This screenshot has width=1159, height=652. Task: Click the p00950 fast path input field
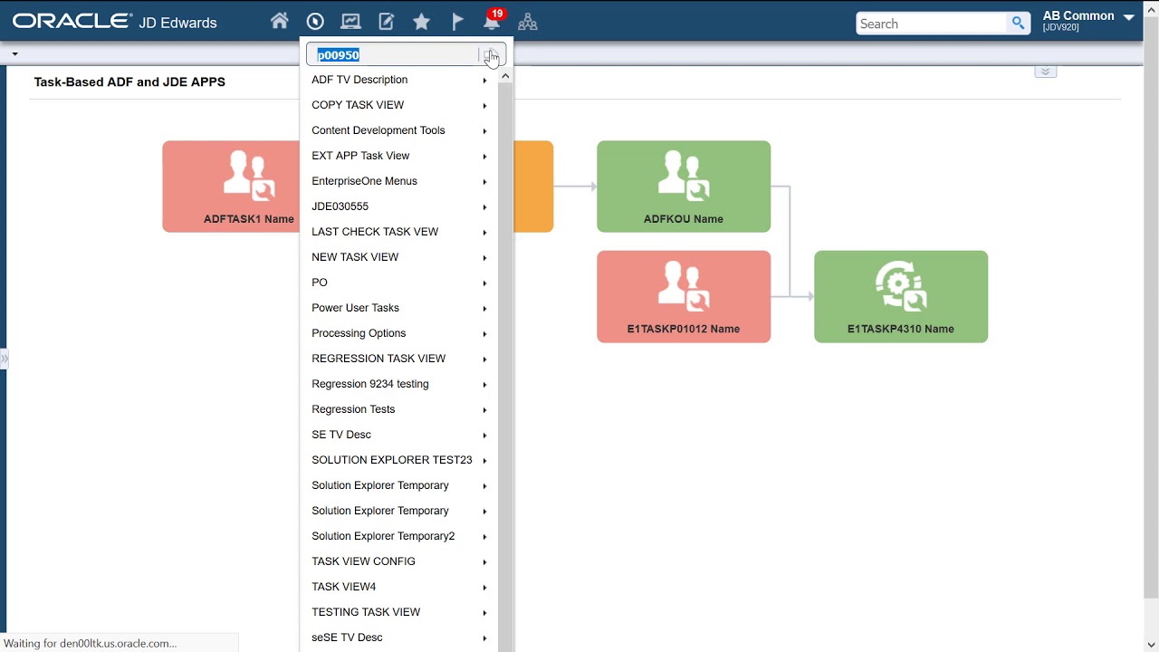point(393,55)
